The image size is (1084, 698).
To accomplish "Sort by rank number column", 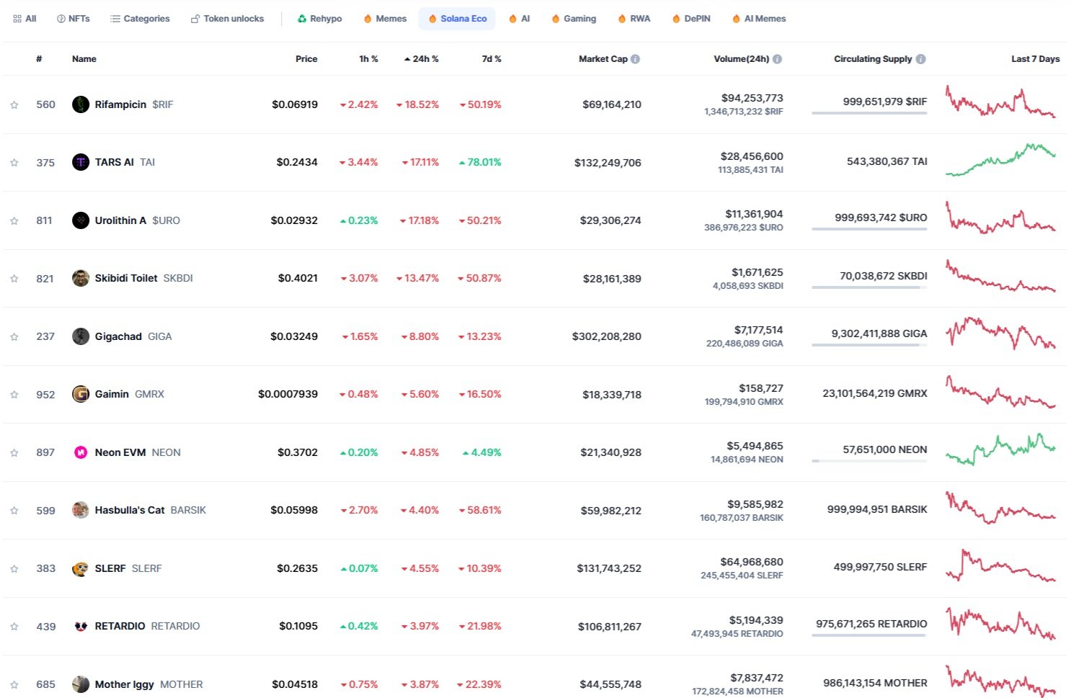I will [39, 59].
